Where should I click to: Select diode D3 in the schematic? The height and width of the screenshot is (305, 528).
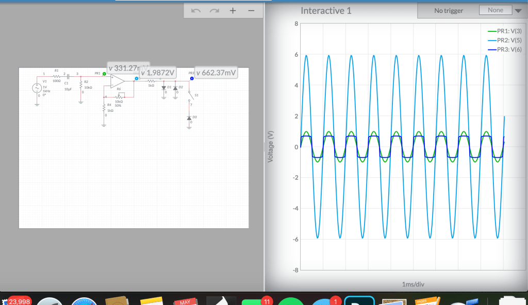tap(189, 118)
